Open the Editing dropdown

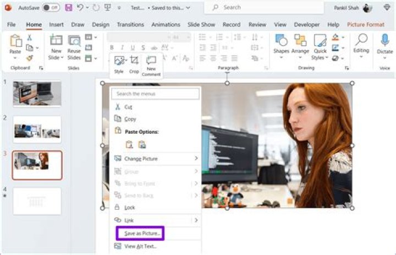[361, 44]
